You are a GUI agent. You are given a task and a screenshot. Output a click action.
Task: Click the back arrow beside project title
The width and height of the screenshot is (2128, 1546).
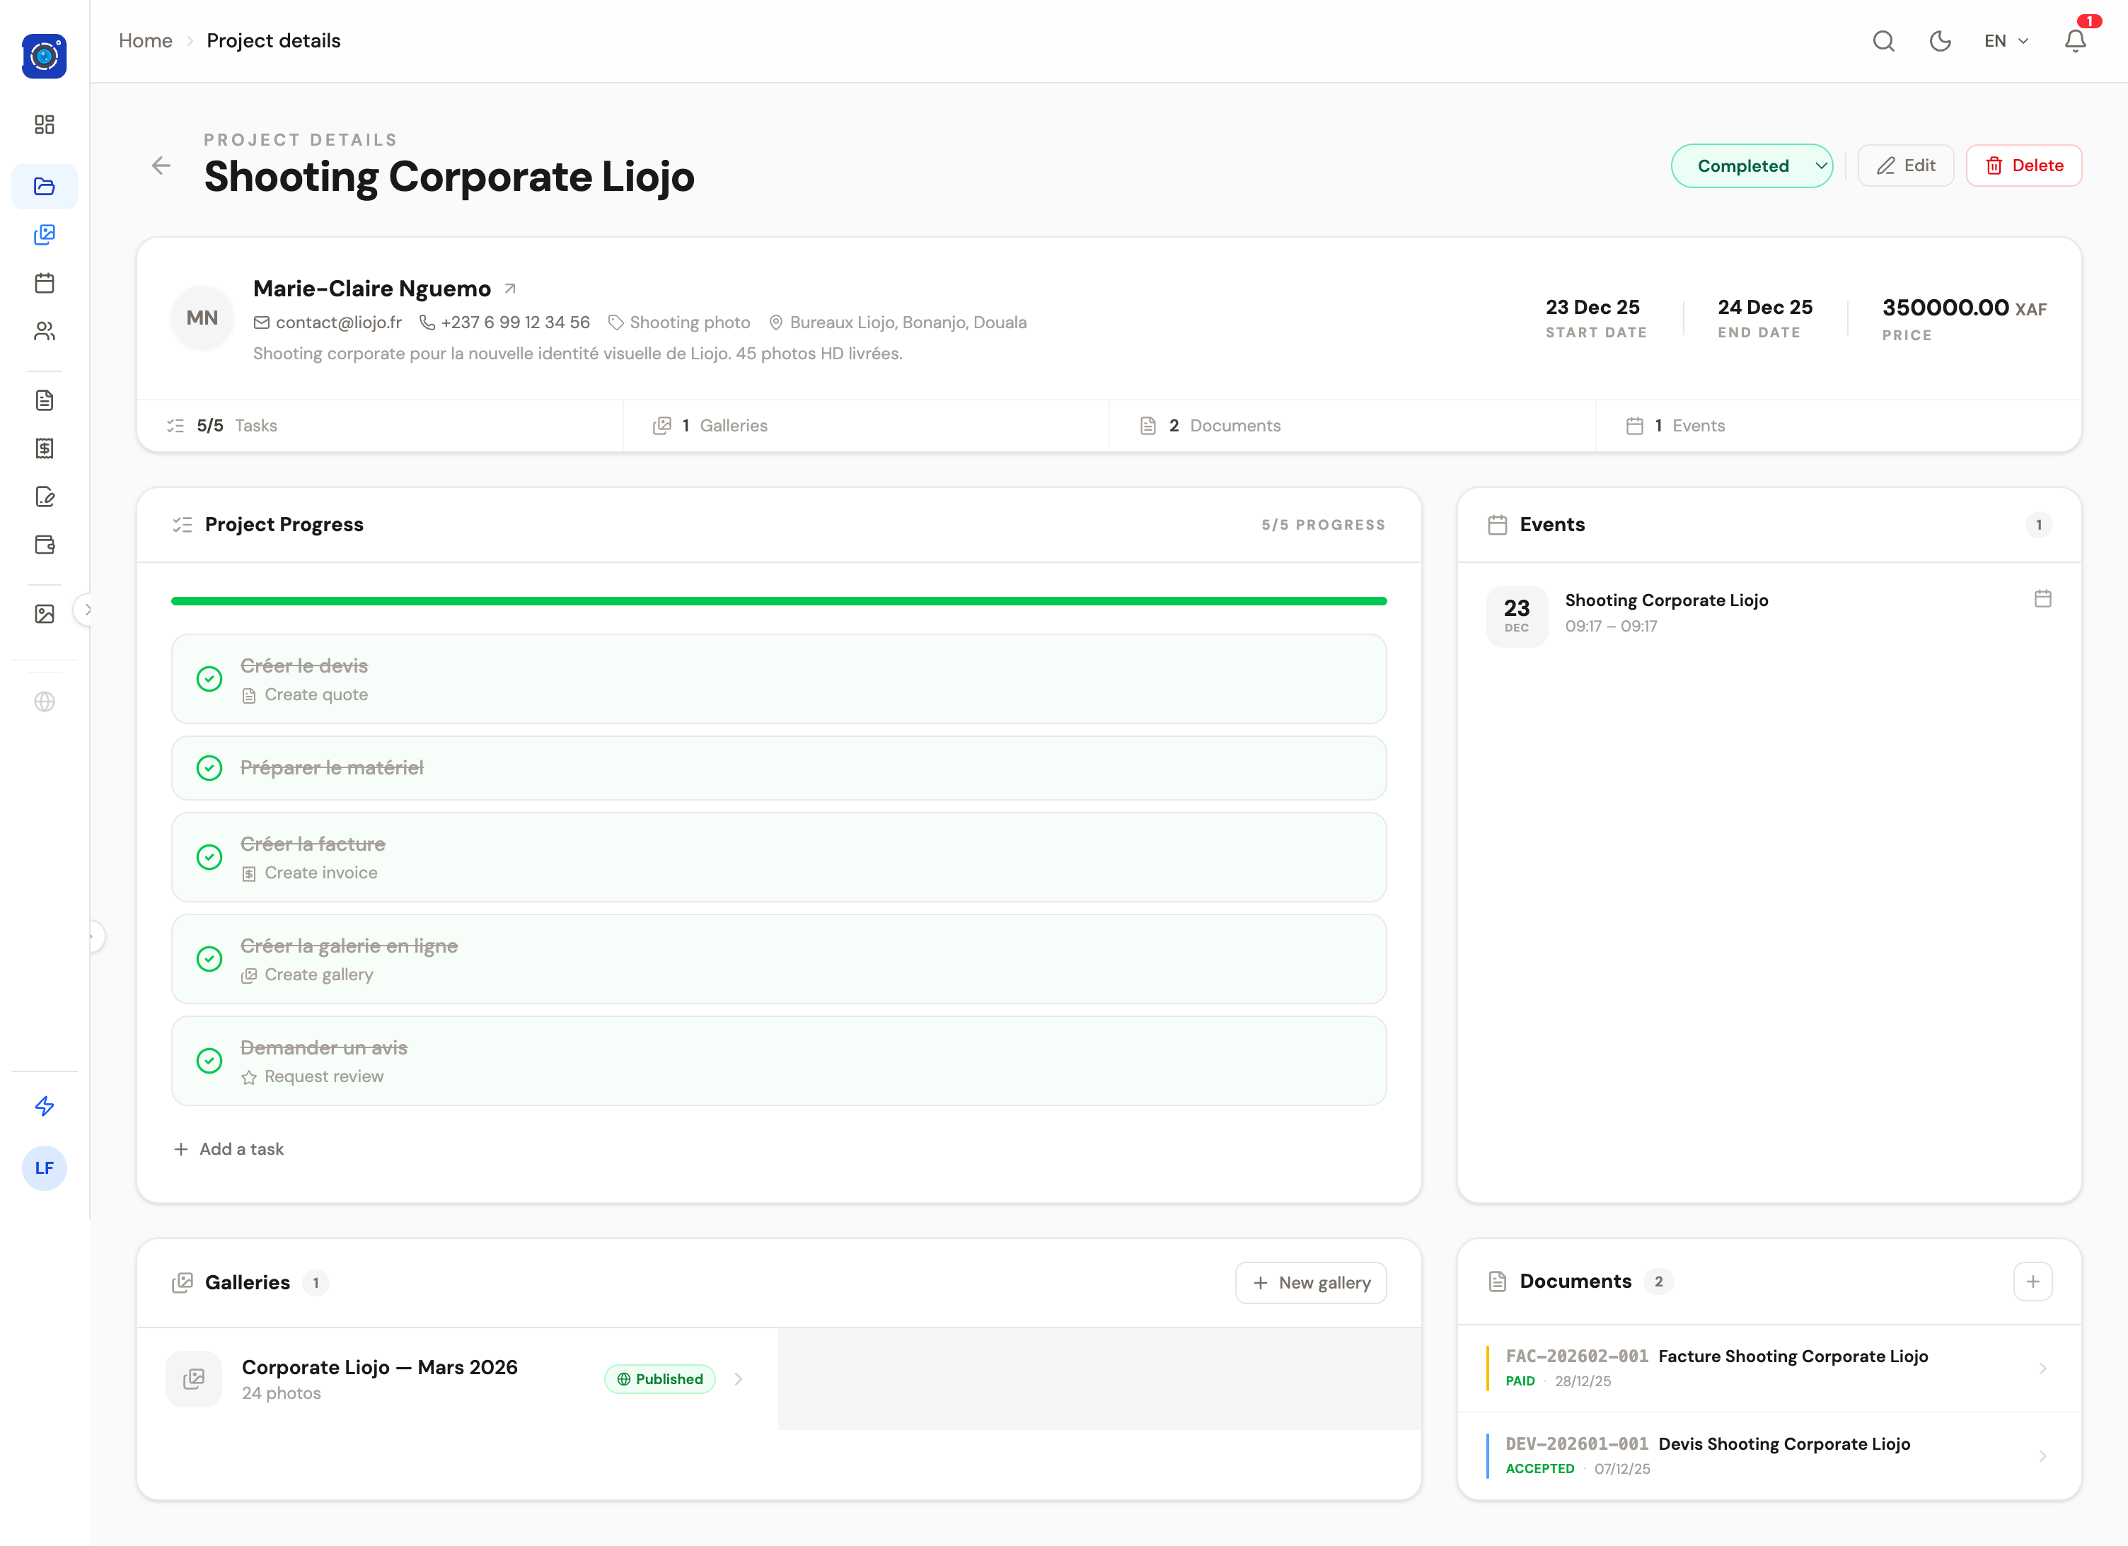point(161,166)
